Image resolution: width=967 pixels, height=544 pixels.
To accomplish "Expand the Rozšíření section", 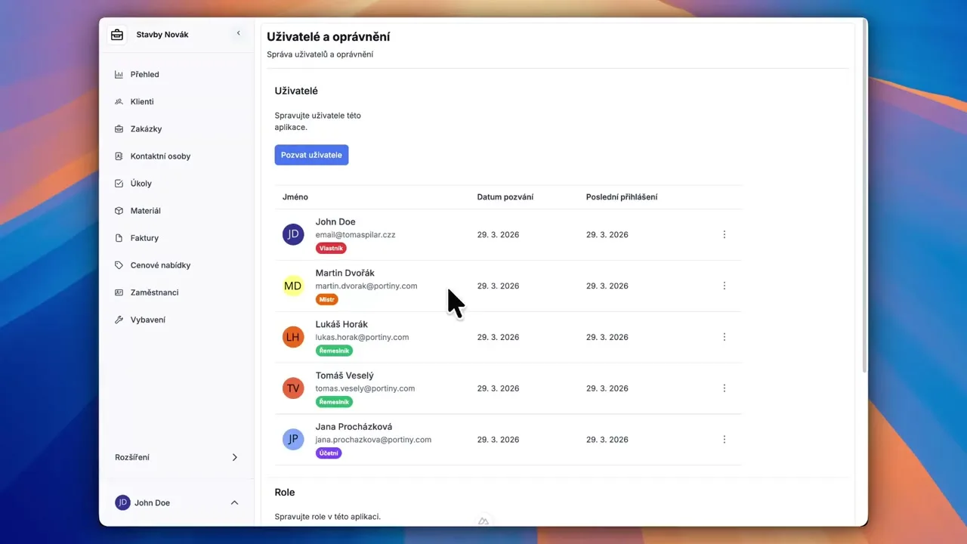I will click(234, 457).
